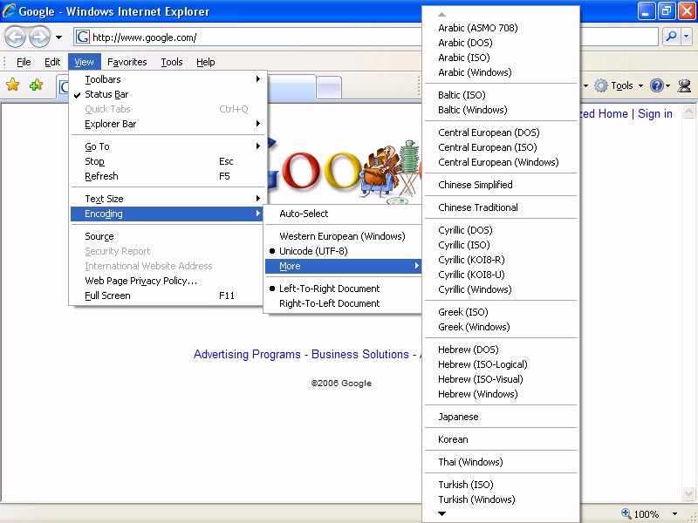
Task: Click the Add to Favorites icon
Action: (x=36, y=85)
